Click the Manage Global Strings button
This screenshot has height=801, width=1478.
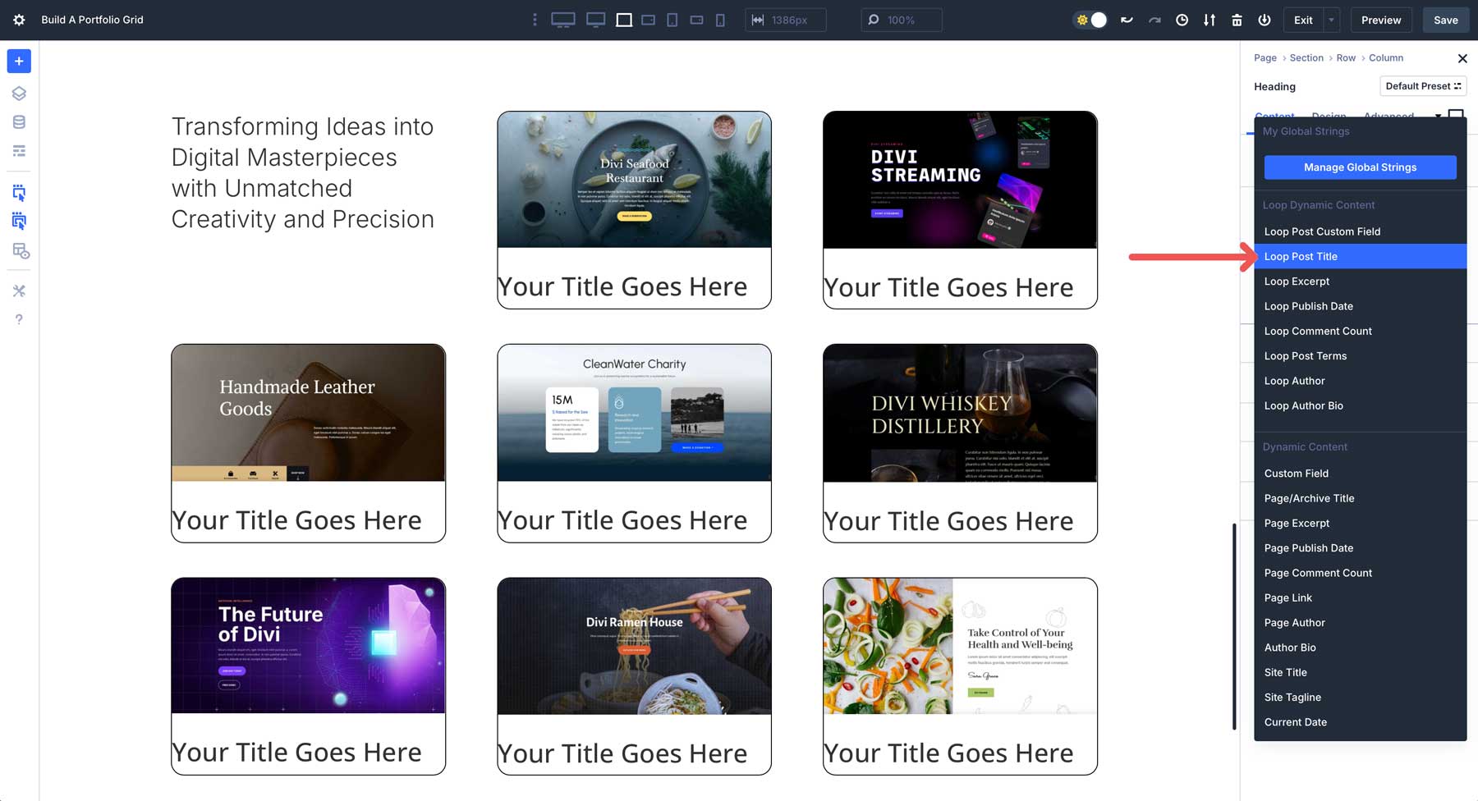pos(1360,167)
